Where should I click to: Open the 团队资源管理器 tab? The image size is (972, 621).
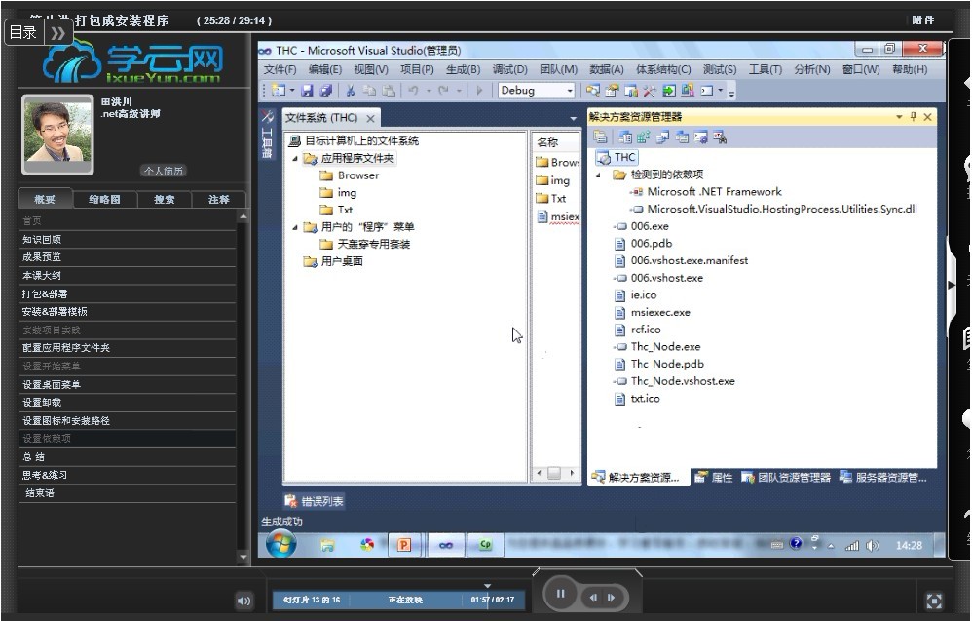point(785,477)
